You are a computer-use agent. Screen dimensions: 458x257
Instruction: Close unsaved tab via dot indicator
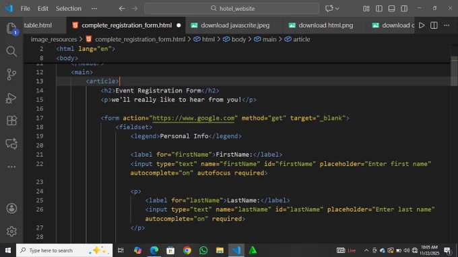pyautogui.click(x=178, y=26)
